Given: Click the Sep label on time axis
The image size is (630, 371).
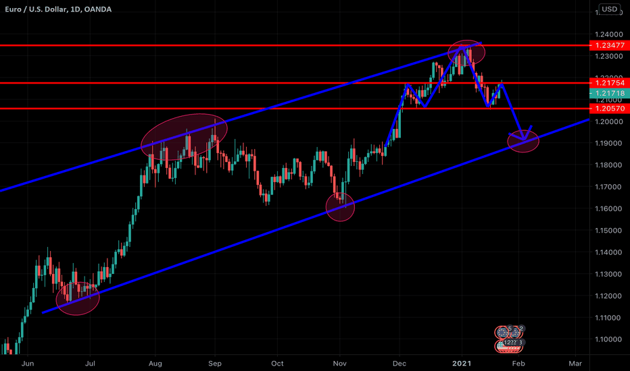Looking at the screenshot, I should coord(215,364).
